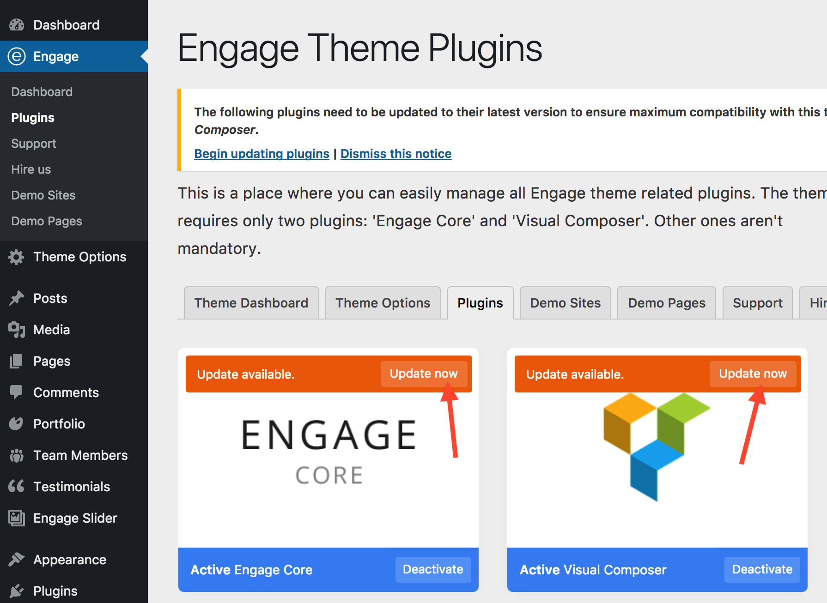This screenshot has height=603, width=827.
Task: Deactivate the Visual Composer plugin
Action: (762, 569)
